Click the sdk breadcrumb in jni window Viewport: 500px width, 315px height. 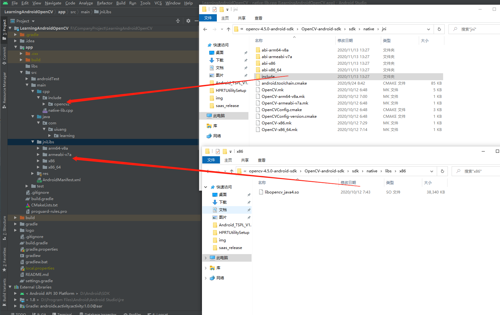[x=352, y=29]
